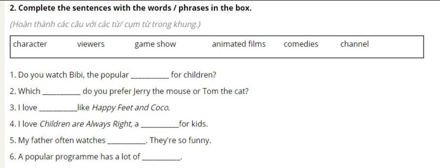This screenshot has width=440, height=168.
Task: Click the italic title 'Happy Feet and Coco'
Action: (131, 108)
